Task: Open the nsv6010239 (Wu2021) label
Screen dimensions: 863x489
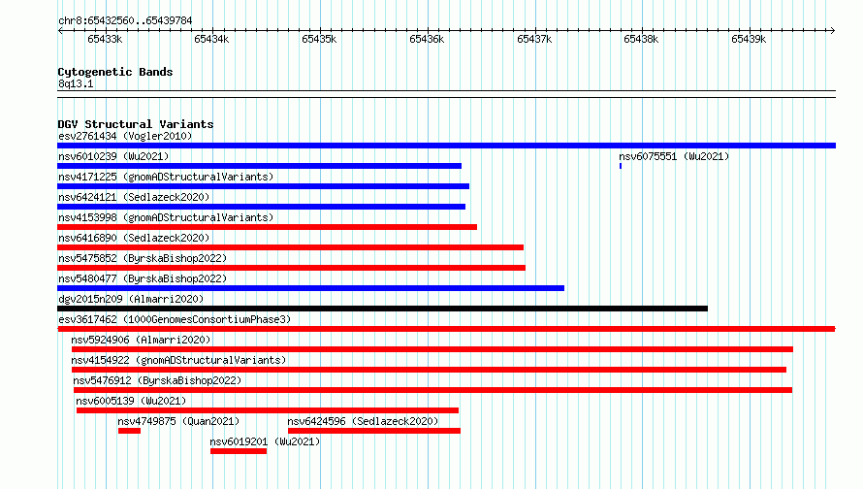Action: [x=113, y=156]
